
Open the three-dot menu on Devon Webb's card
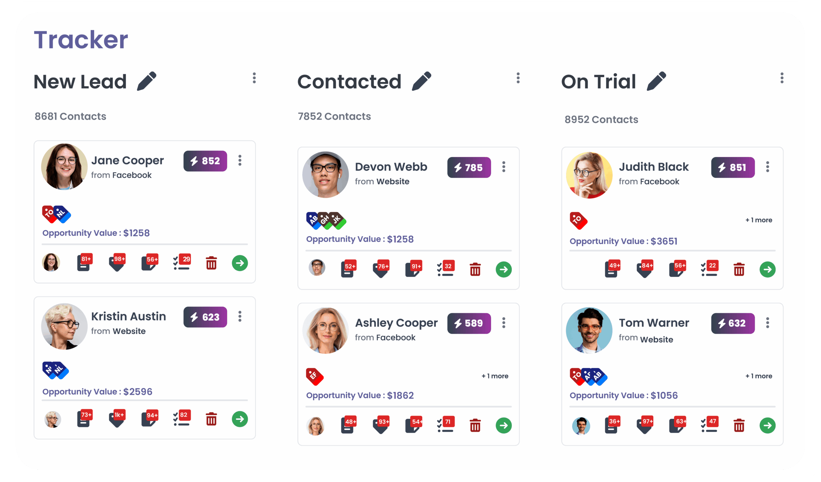tap(504, 167)
